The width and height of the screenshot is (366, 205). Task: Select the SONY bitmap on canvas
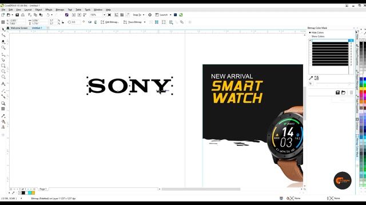[130, 86]
